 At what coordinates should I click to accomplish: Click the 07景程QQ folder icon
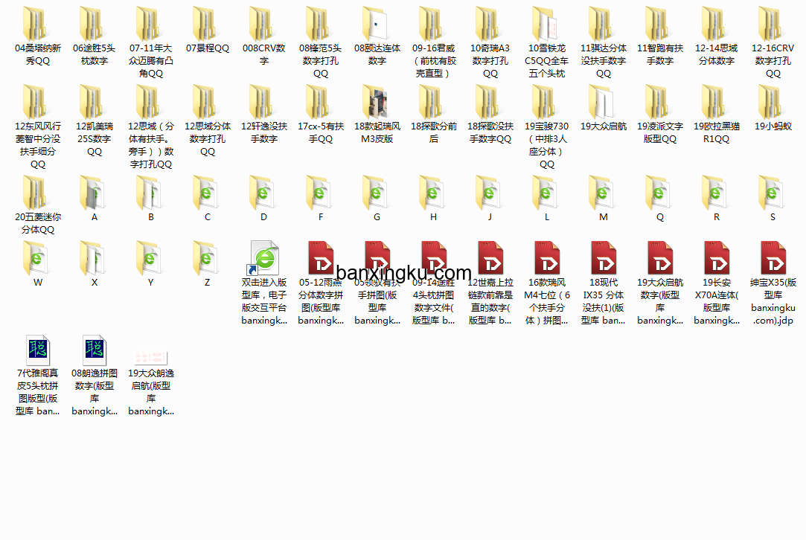pos(207,25)
